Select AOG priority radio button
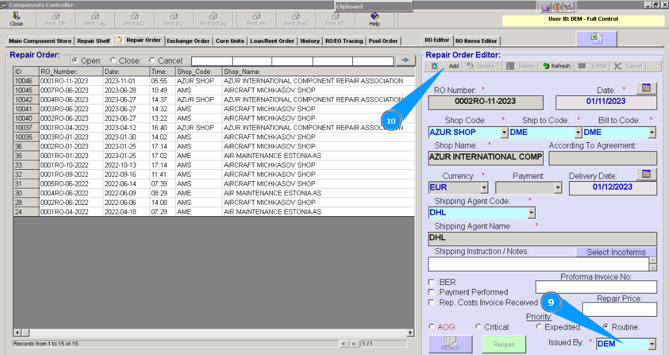 pos(431,326)
